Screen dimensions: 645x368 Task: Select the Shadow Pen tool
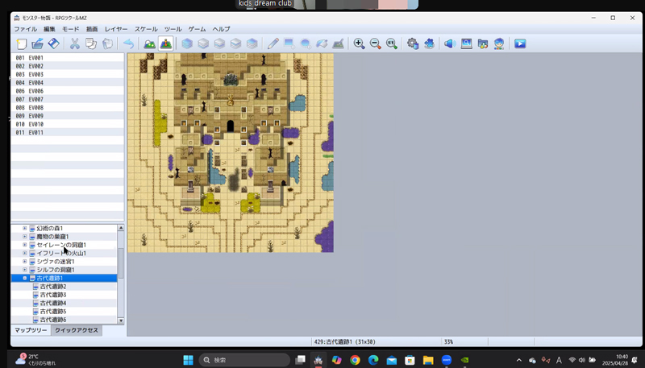pyautogui.click(x=338, y=43)
